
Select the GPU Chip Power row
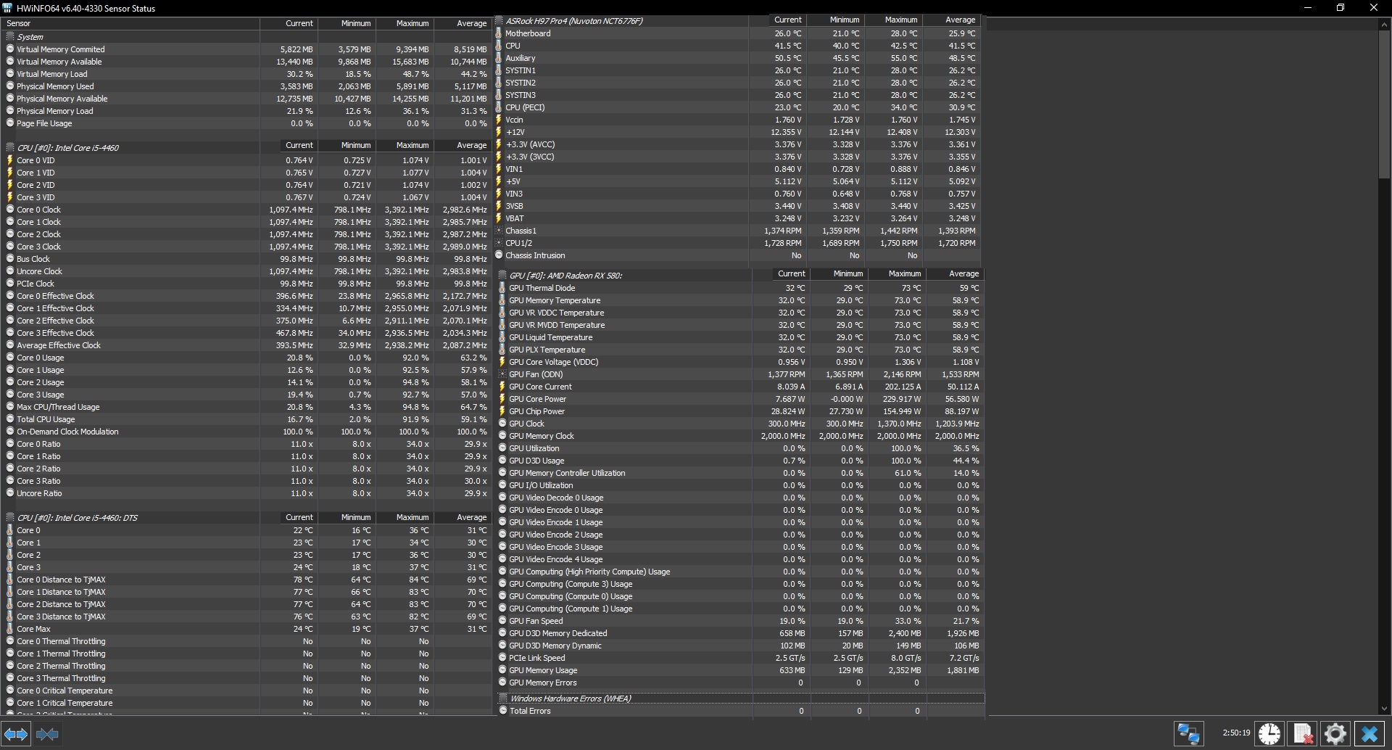(741, 411)
